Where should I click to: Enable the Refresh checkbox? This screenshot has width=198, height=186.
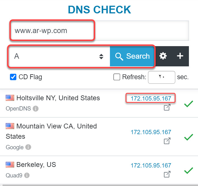[x=116, y=77]
